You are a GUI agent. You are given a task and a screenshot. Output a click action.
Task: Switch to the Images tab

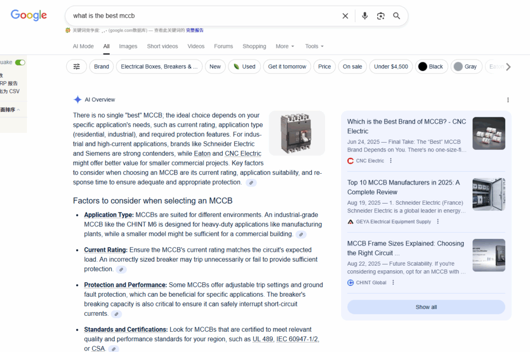tap(128, 47)
